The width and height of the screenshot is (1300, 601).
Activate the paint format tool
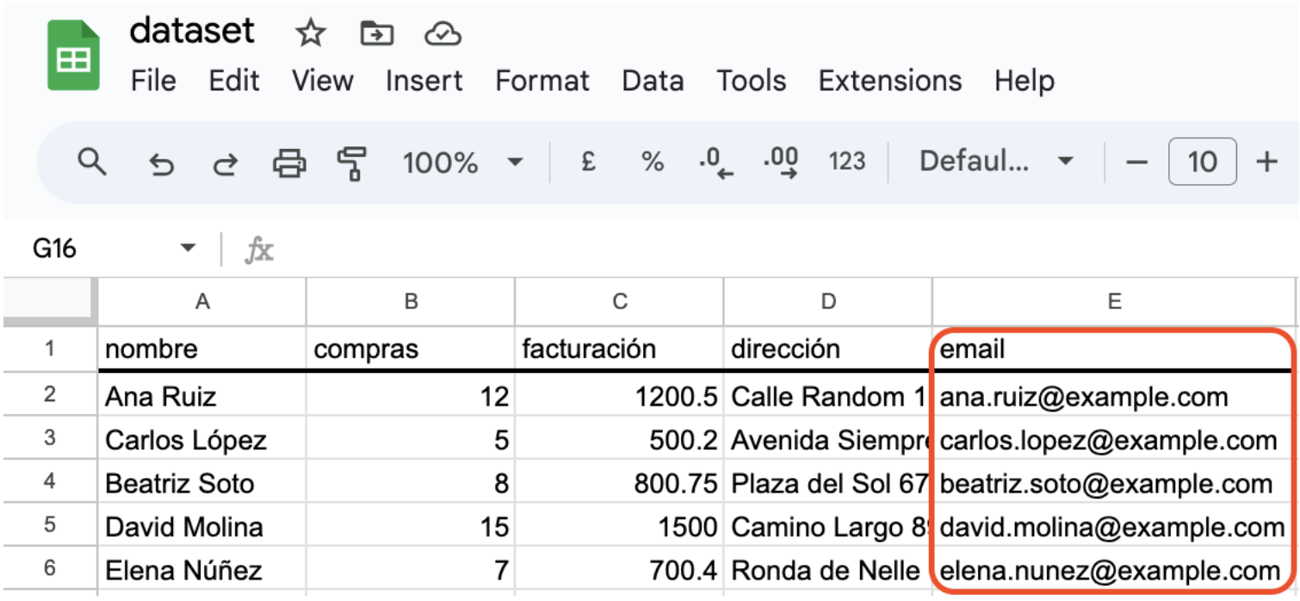(x=351, y=163)
